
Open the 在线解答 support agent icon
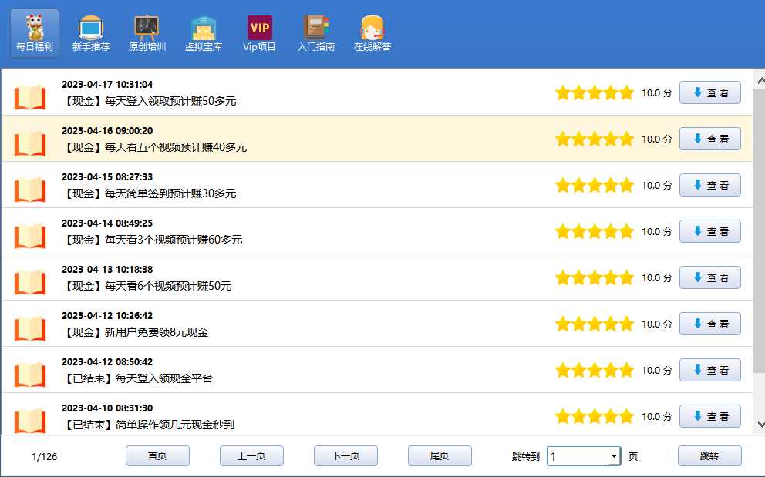372,33
